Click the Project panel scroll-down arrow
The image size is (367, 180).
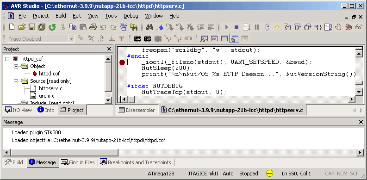108,100
